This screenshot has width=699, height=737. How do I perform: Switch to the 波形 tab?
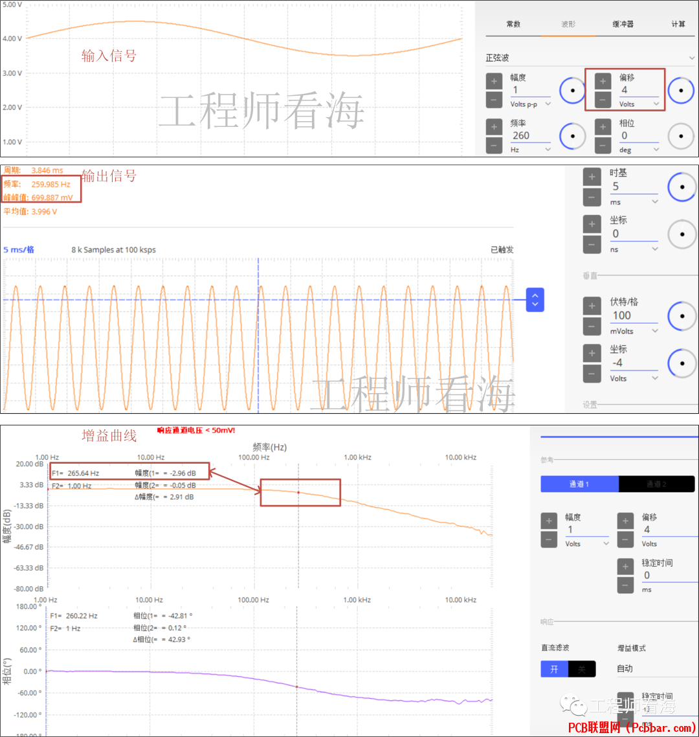point(568,24)
